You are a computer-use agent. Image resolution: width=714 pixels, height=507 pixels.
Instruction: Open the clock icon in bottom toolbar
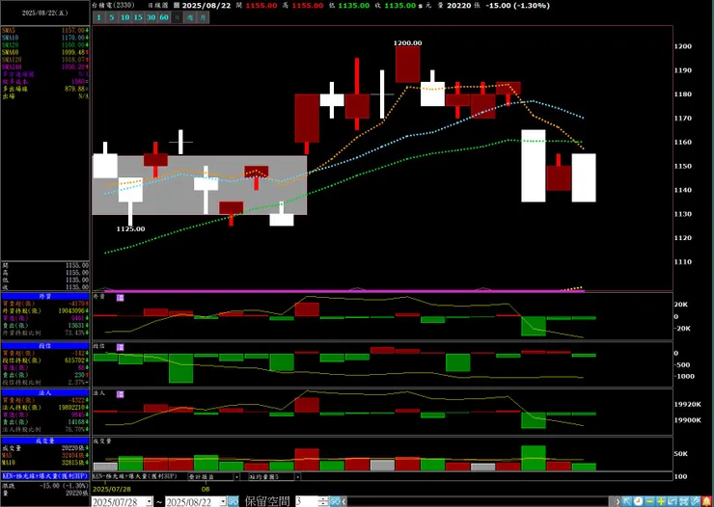(x=638, y=501)
